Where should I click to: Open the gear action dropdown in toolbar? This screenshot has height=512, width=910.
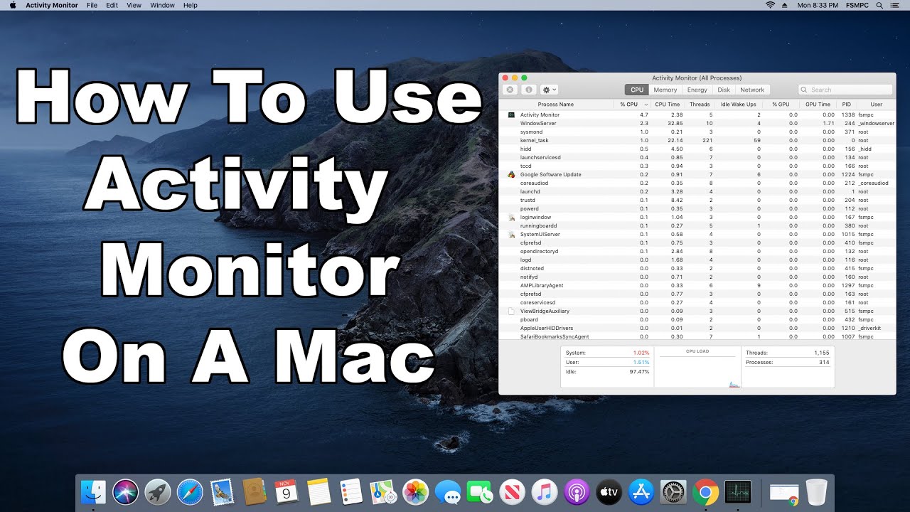(550, 90)
